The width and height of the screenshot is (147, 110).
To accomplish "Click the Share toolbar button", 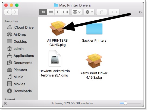I will pos(102,12).
